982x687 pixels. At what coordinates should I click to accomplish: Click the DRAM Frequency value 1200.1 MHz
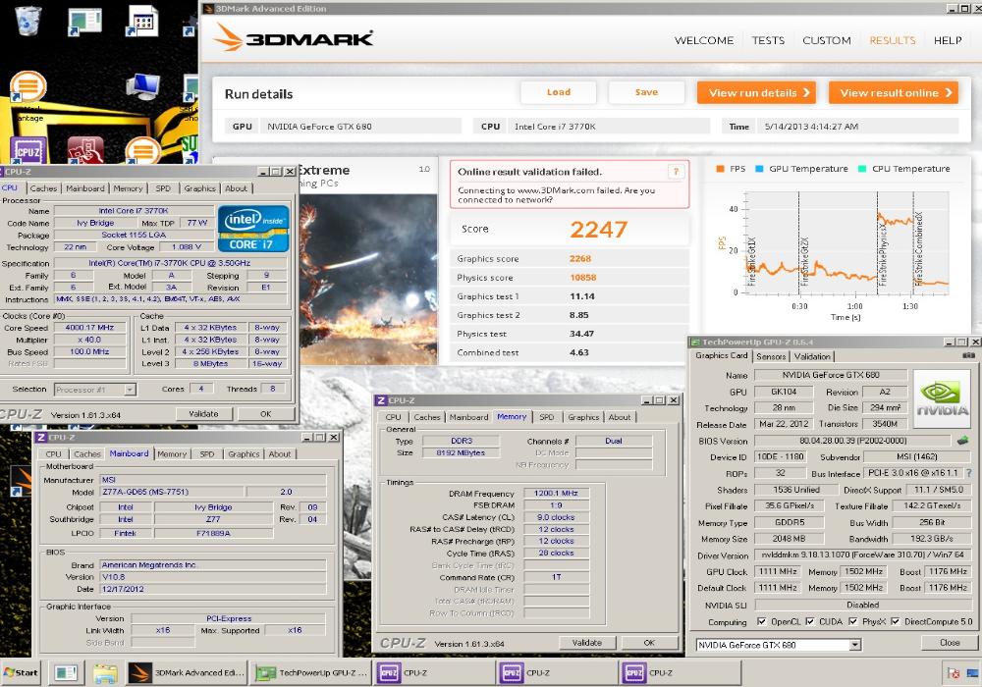556,493
